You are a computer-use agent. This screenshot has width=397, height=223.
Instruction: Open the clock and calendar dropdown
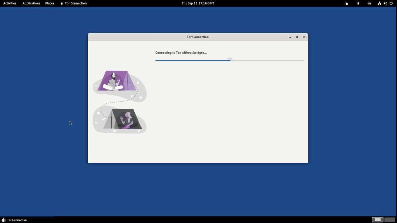[198, 3]
